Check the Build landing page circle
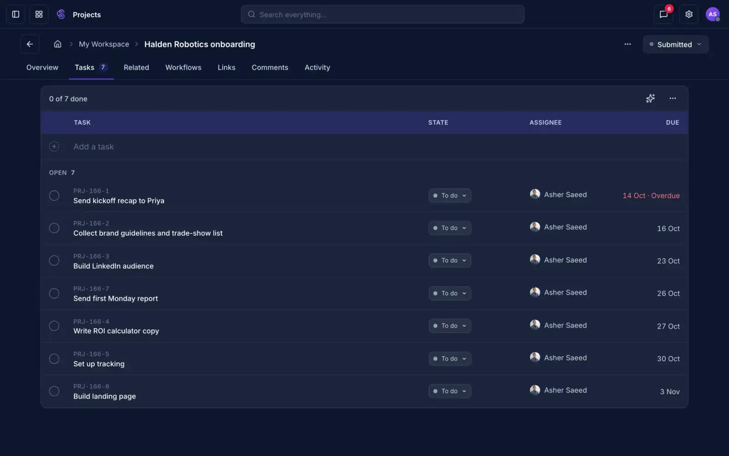The height and width of the screenshot is (456, 729). 54,391
